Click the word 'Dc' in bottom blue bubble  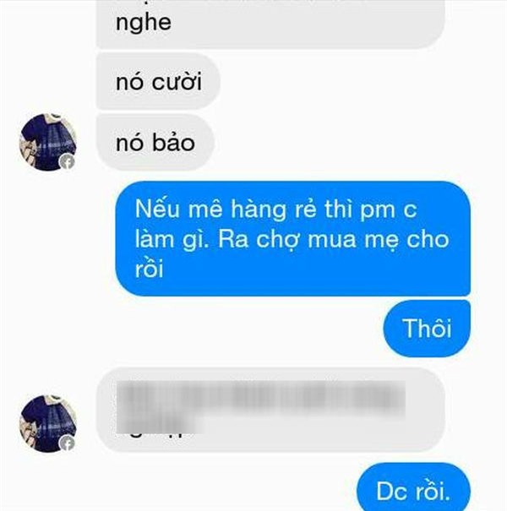(x=390, y=491)
